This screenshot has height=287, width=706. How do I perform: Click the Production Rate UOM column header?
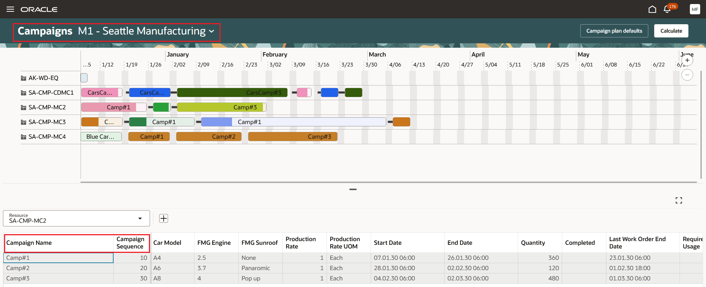[x=349, y=243]
